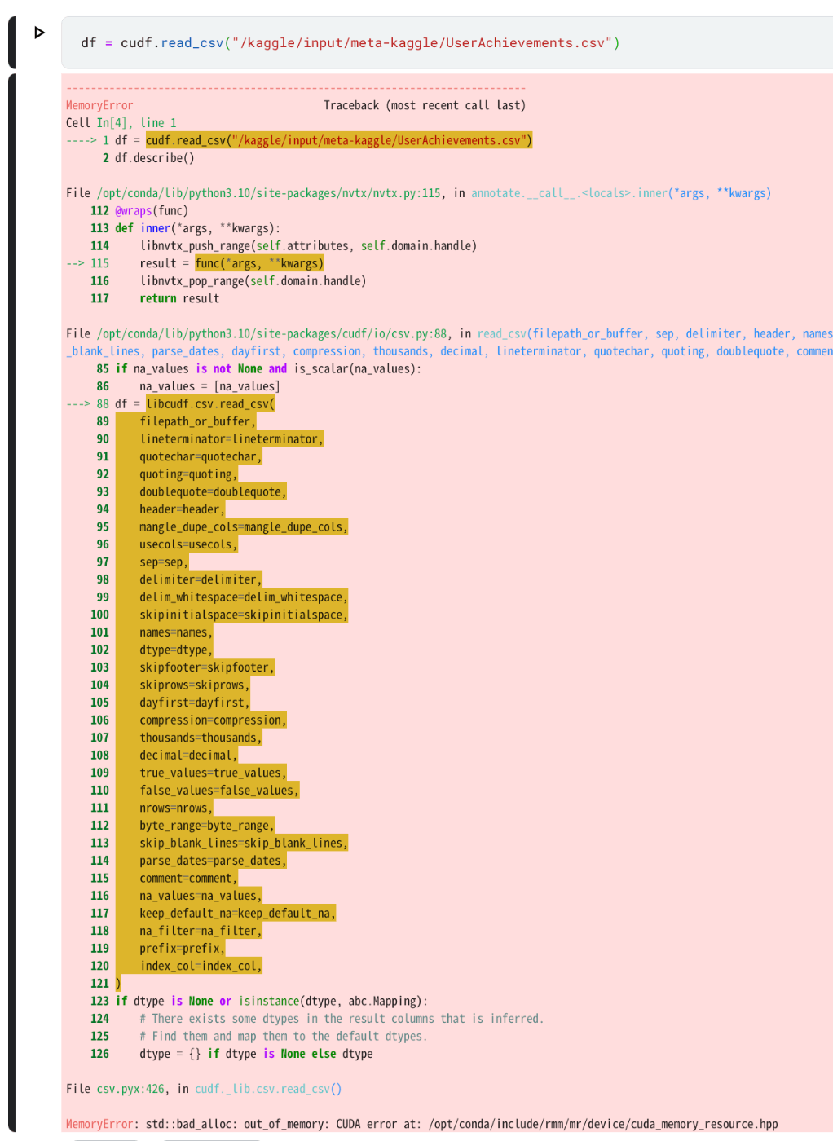The height and width of the screenshot is (1141, 833).
Task: Click '@wraps(func)' on line 112
Action: [x=152, y=211]
